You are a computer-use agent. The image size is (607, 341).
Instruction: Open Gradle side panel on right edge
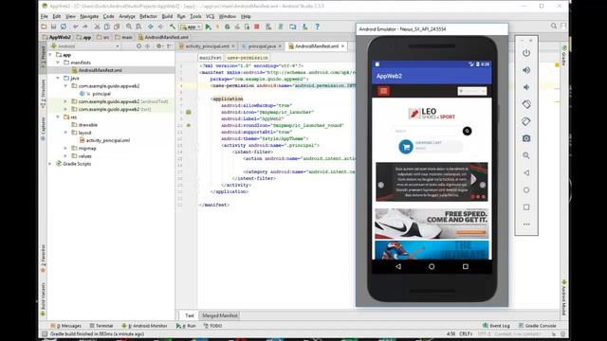(x=564, y=55)
